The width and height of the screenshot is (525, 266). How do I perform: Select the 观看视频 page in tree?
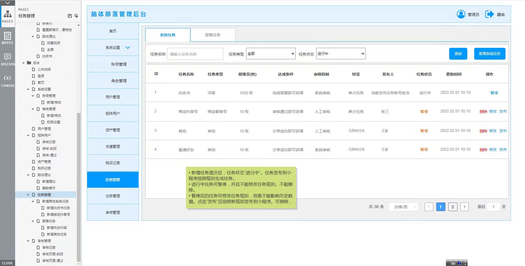tap(53, 43)
